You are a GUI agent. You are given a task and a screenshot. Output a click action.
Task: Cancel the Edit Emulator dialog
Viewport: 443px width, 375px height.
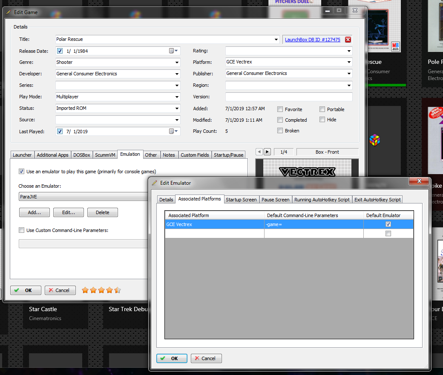click(x=206, y=358)
